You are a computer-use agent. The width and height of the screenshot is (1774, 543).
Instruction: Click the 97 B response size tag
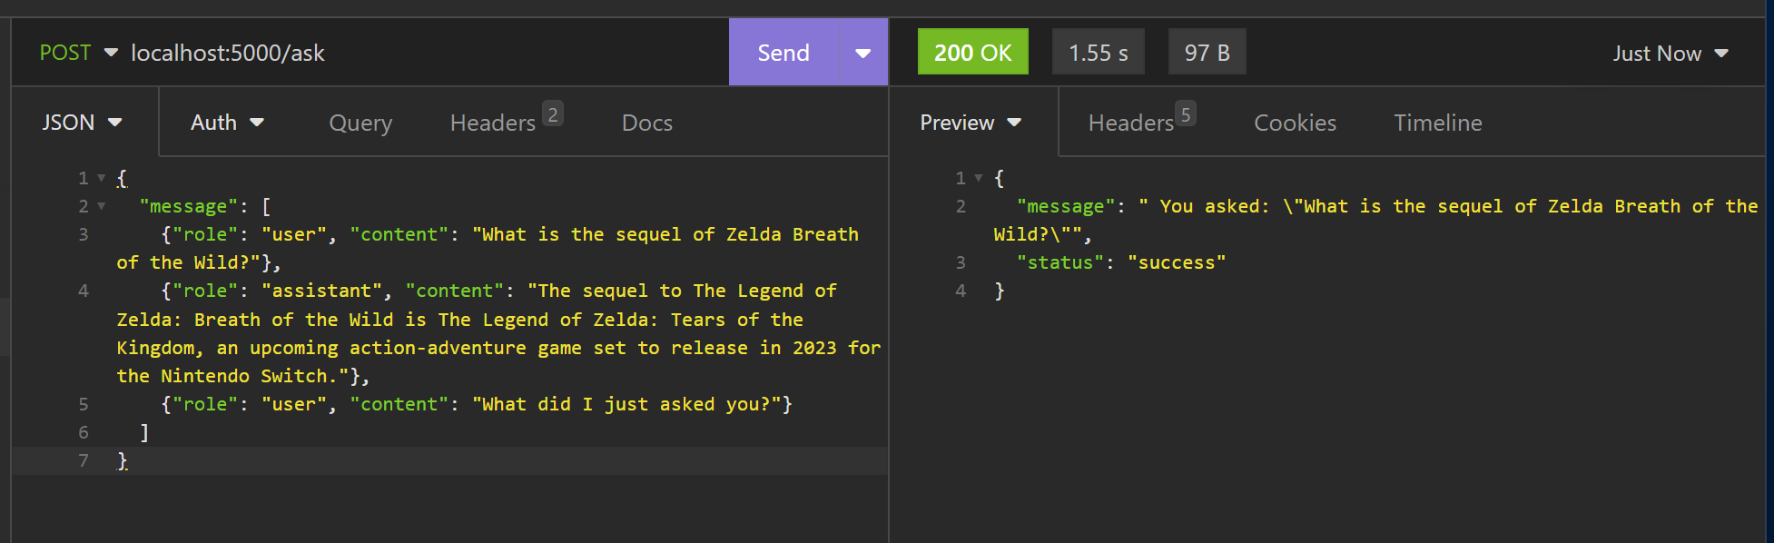[x=1207, y=52]
